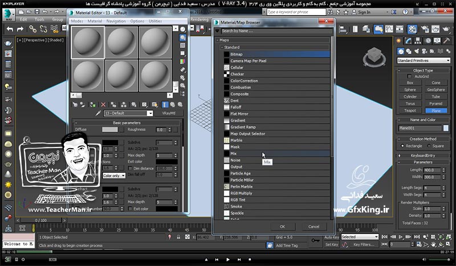456x266 pixels.
Task: Click the Plane001 object color swatch
Action: [x=446, y=128]
